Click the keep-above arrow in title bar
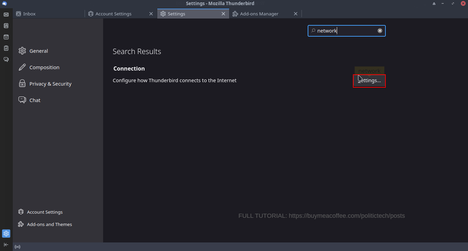The image size is (468, 251). (x=434, y=3)
